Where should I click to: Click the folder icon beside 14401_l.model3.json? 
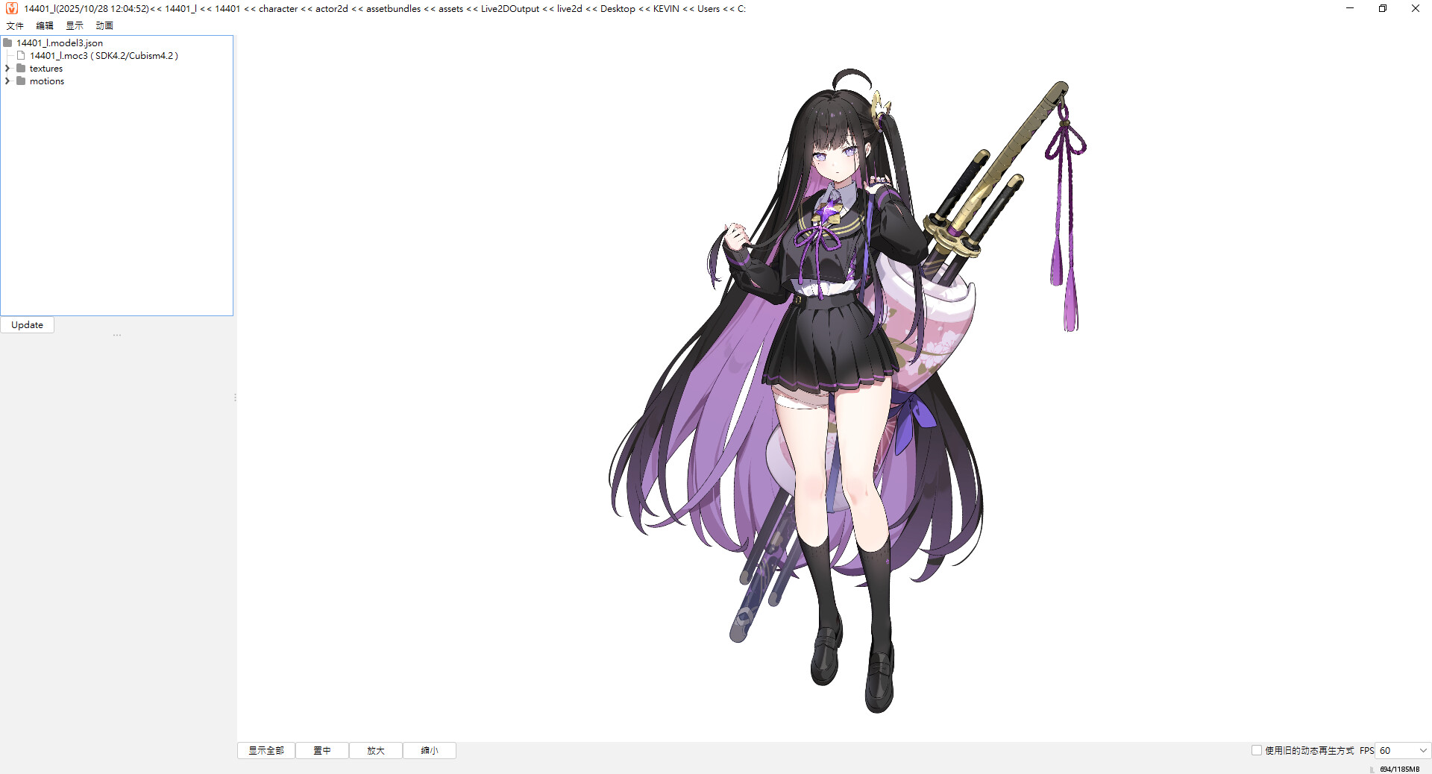tap(7, 43)
